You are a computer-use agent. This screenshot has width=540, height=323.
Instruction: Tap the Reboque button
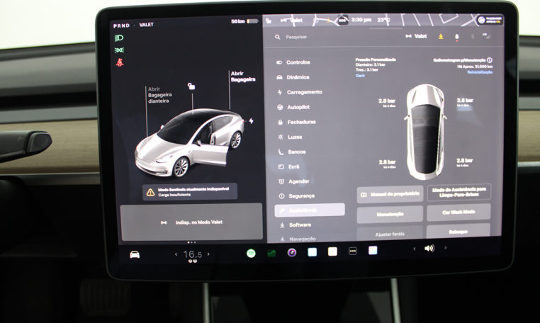(459, 232)
